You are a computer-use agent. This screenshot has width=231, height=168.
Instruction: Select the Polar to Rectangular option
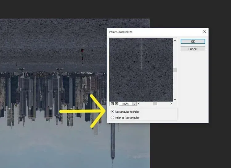112,118
